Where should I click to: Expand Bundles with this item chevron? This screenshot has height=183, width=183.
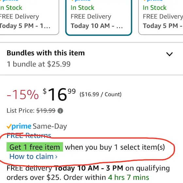pyautogui.click(x=169, y=54)
